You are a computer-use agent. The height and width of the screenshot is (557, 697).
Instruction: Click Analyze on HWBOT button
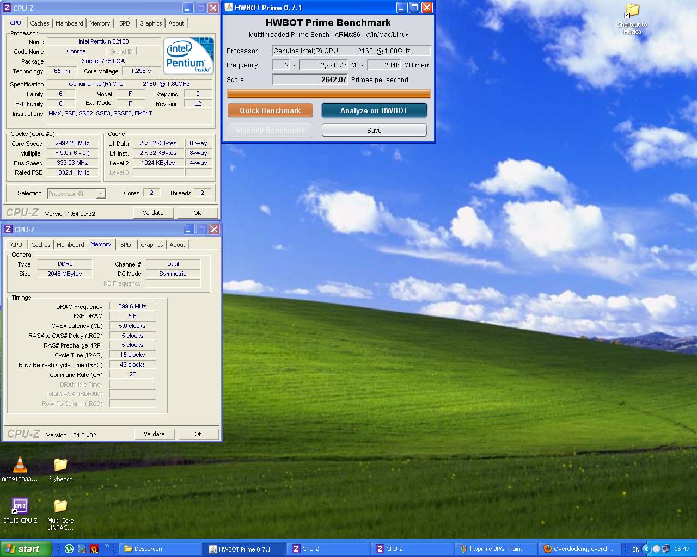pos(374,110)
